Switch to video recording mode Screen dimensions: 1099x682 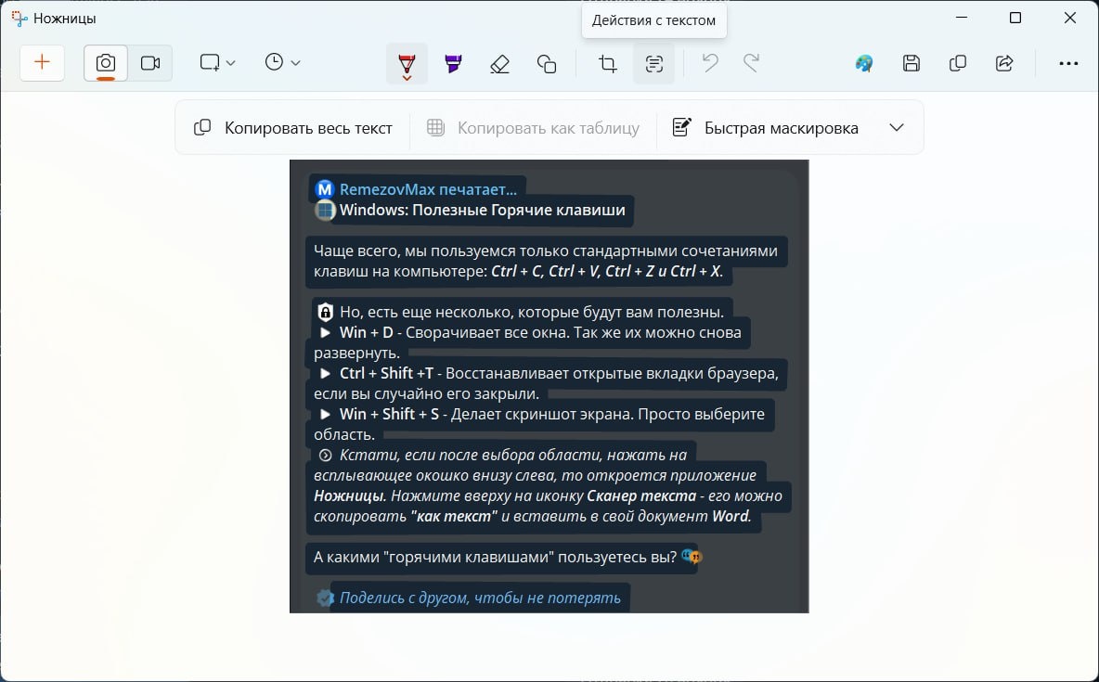coord(150,63)
